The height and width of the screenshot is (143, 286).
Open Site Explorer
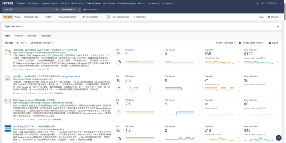click(34, 3)
